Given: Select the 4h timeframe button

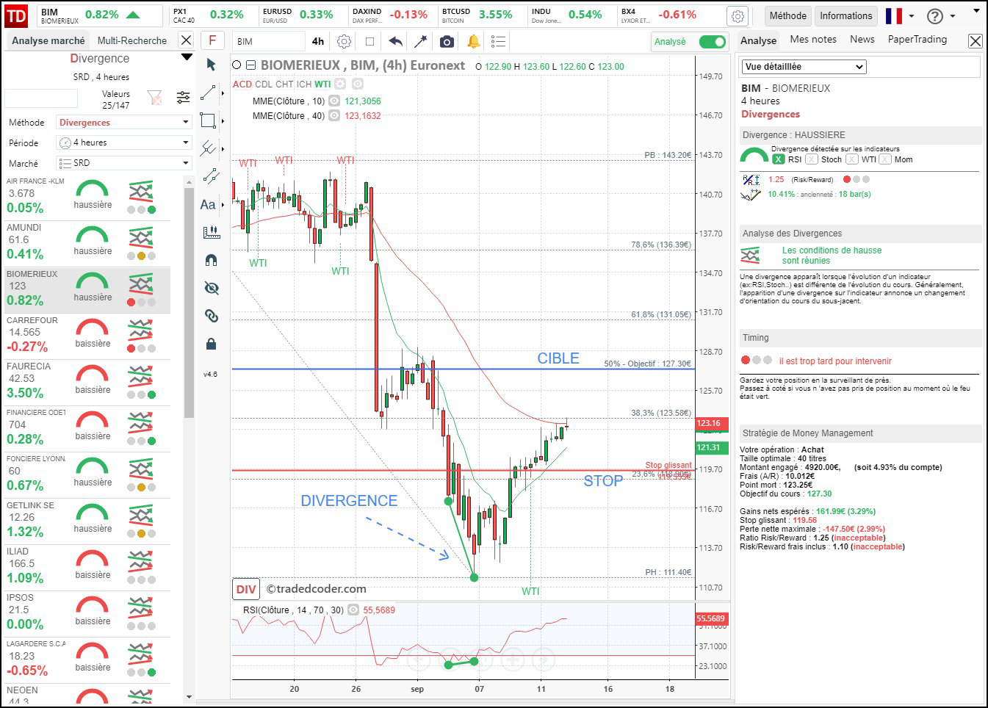Looking at the screenshot, I should pos(318,42).
